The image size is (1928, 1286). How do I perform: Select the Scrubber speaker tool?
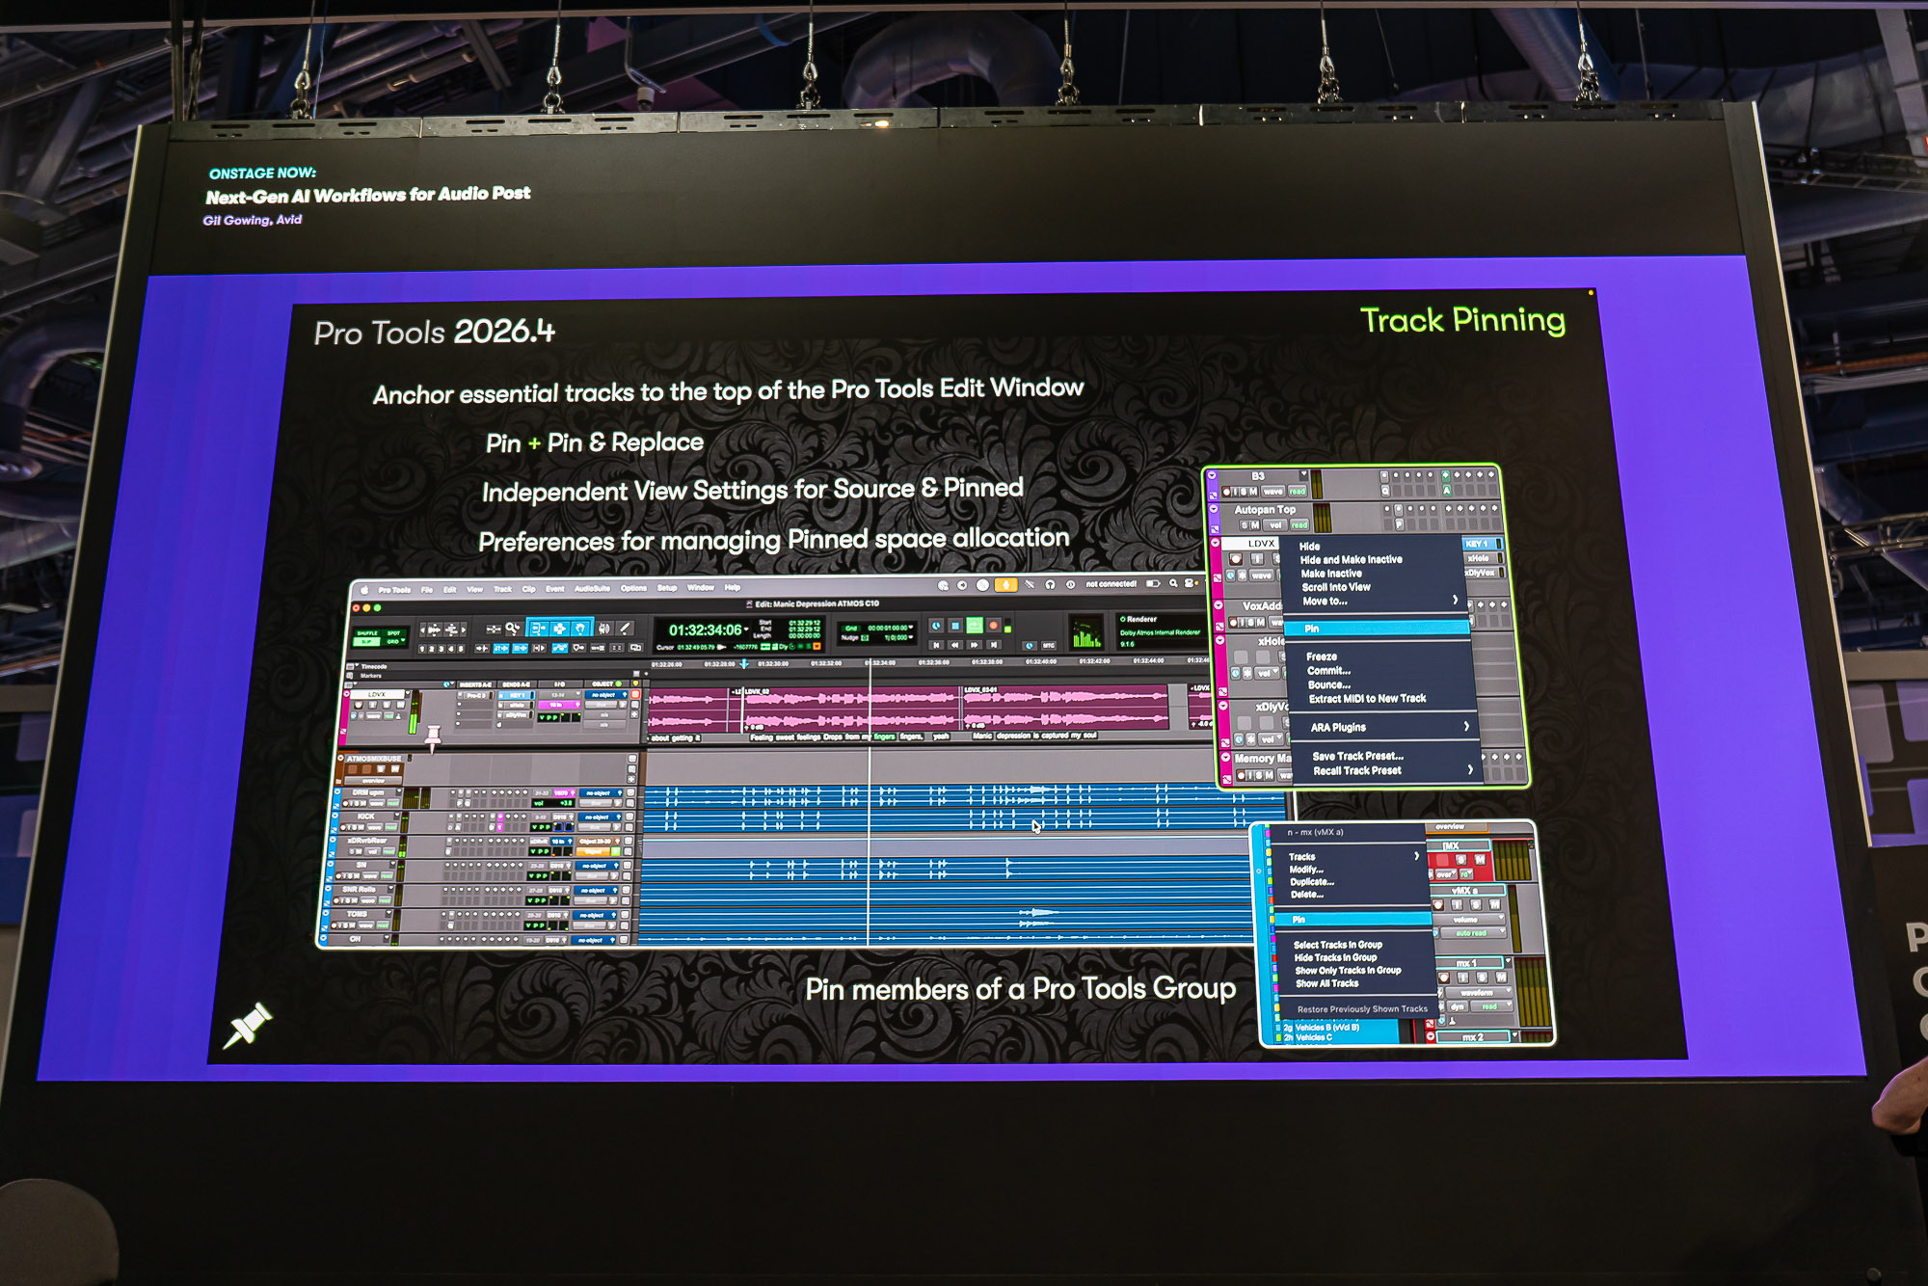[x=603, y=629]
